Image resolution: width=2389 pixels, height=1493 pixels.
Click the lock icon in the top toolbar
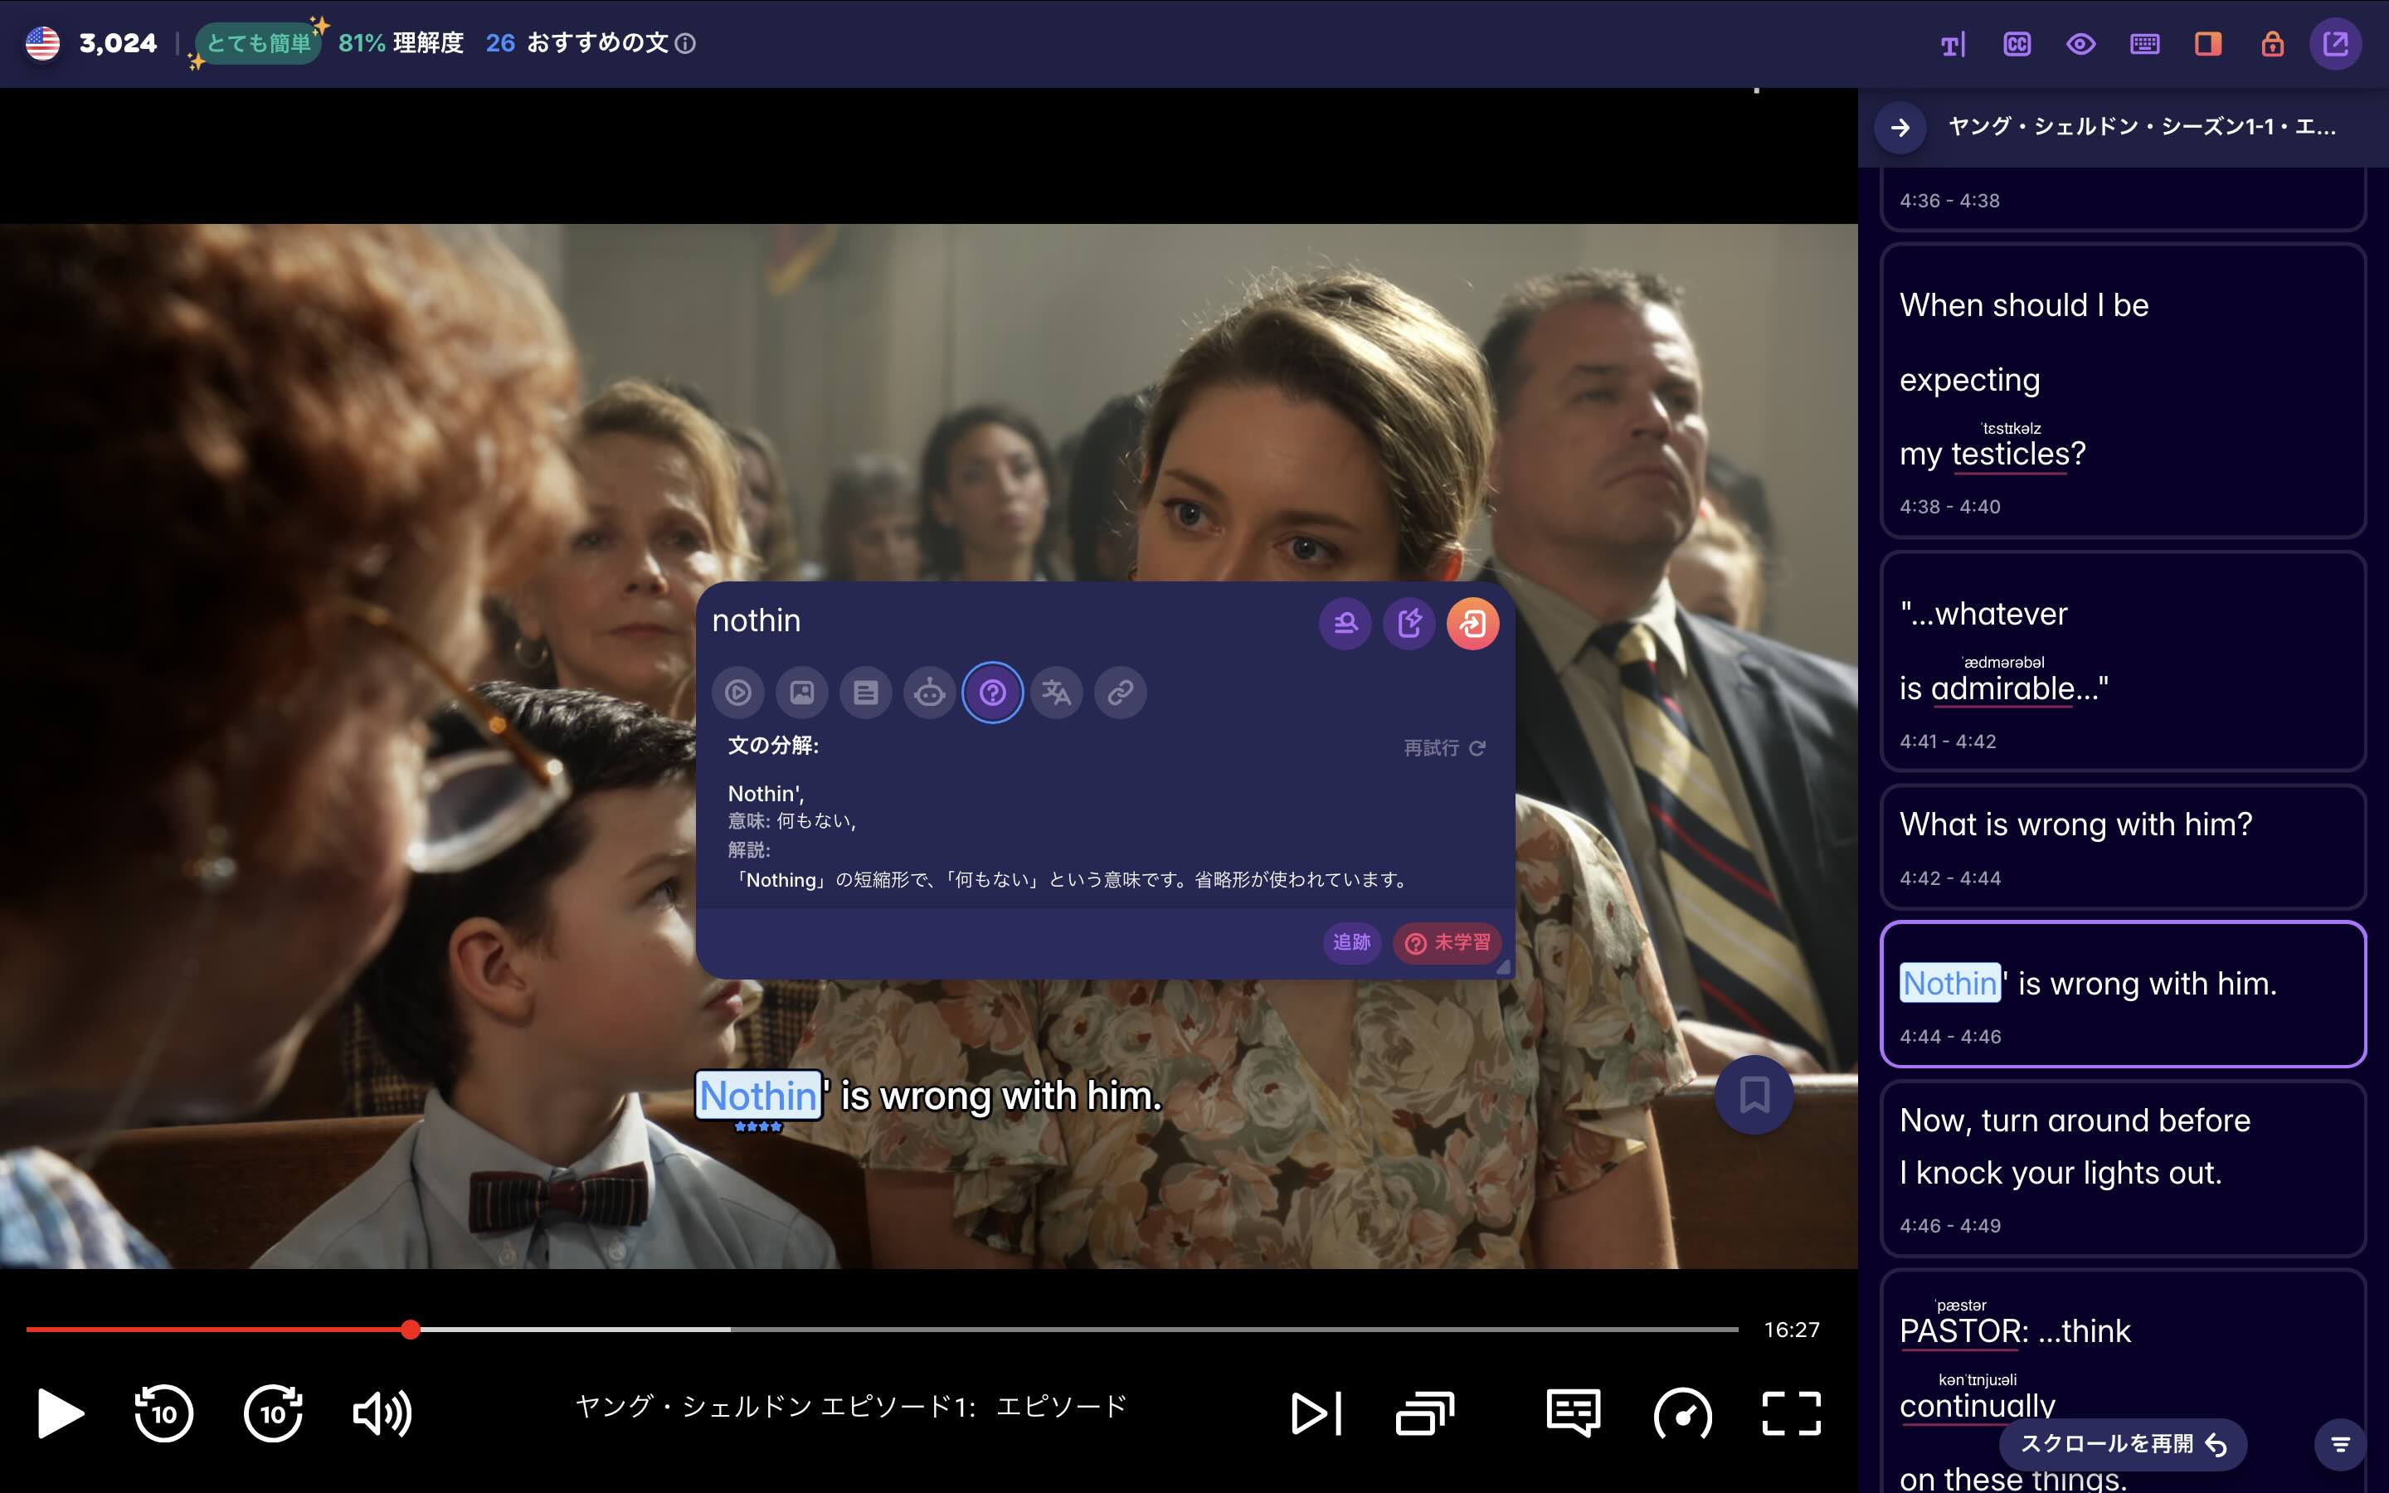click(2273, 43)
